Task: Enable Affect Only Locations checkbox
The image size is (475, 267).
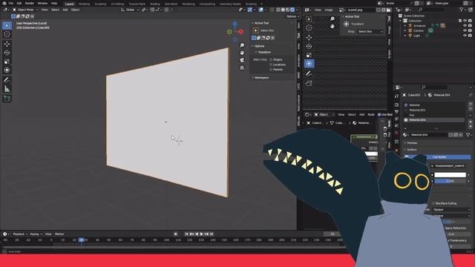Action: pyautogui.click(x=271, y=65)
